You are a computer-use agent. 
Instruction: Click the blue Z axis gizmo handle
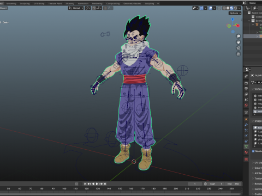233,19
